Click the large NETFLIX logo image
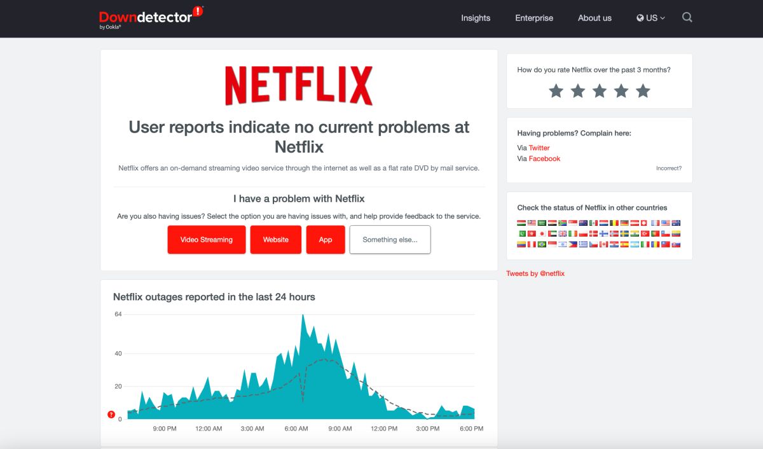Viewport: 763px width, 449px height. click(299, 85)
